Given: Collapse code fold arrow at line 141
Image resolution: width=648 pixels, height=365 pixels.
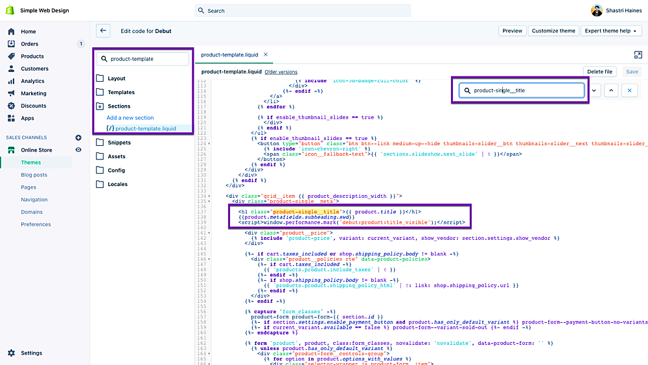Looking at the screenshot, I should pos(209,233).
